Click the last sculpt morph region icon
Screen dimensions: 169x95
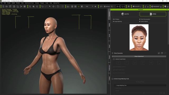159,63
